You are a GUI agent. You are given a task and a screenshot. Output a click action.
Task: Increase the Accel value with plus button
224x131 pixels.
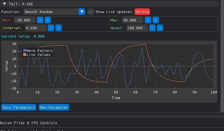pos(160,28)
